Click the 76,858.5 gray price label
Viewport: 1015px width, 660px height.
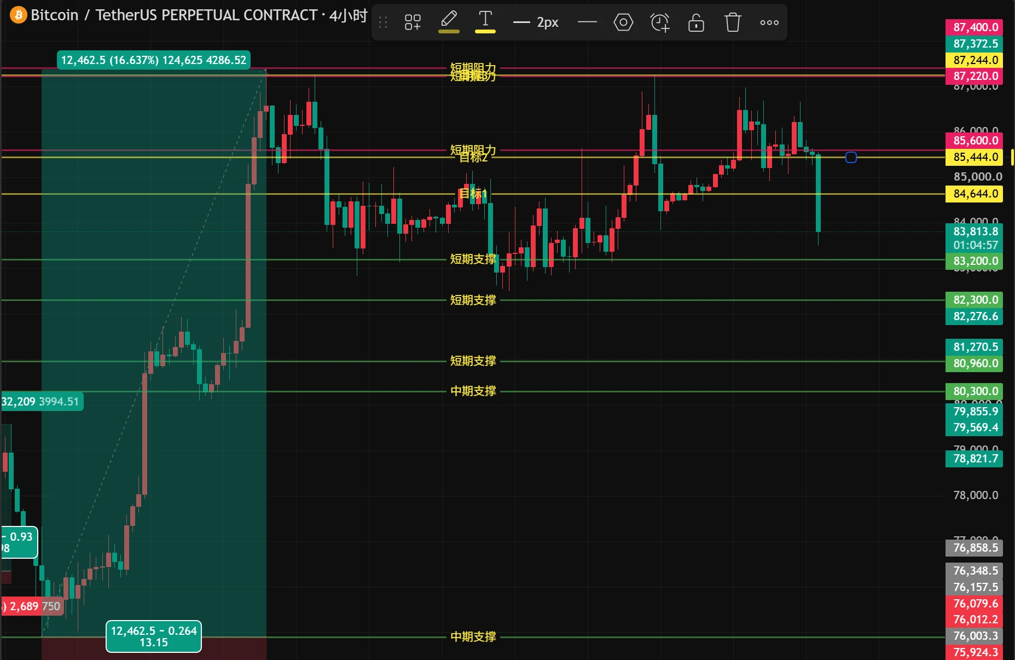[x=974, y=548]
